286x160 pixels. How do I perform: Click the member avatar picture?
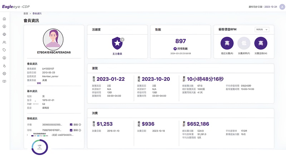(x=54, y=38)
